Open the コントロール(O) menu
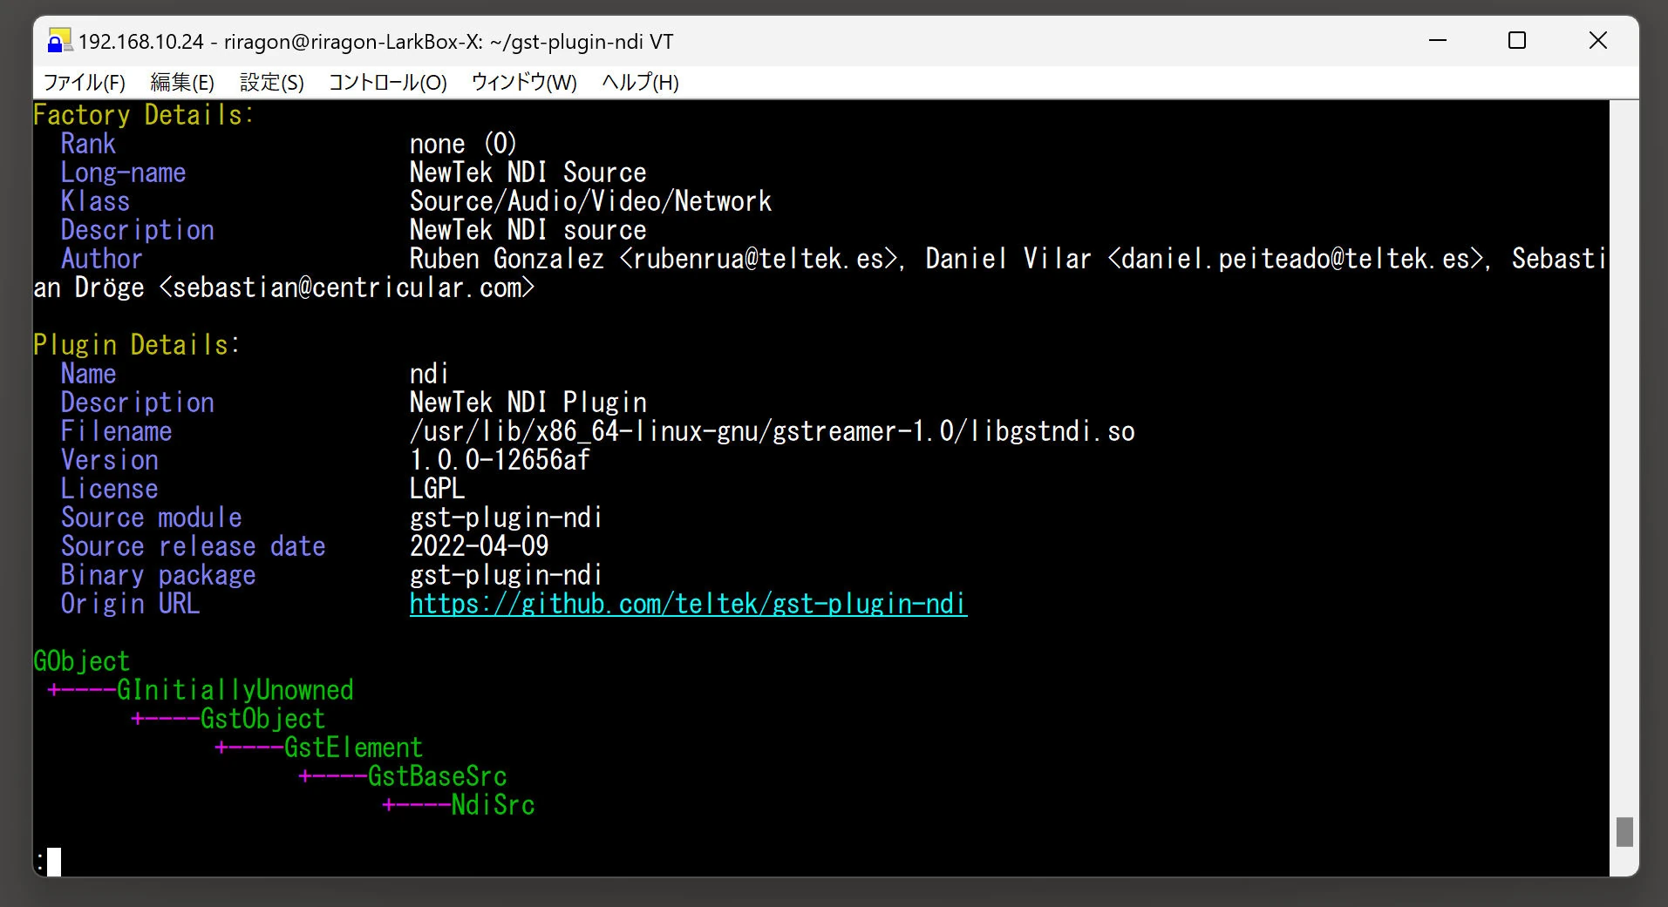Image resolution: width=1668 pixels, height=907 pixels. (x=387, y=83)
